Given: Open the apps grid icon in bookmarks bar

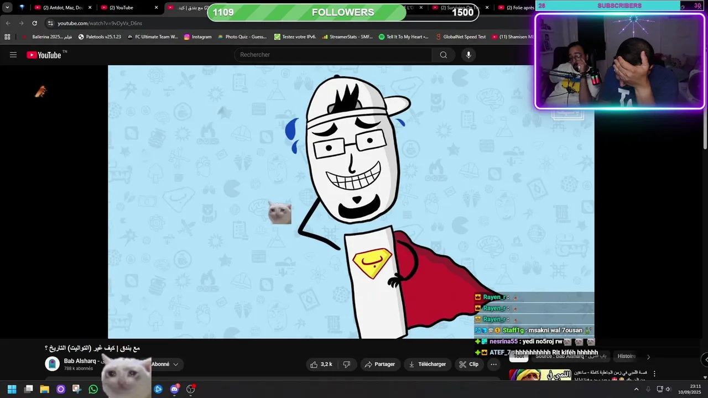Looking at the screenshot, I should tap(7, 36).
